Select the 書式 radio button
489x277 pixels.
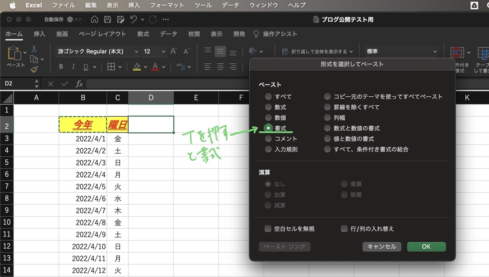(268, 128)
